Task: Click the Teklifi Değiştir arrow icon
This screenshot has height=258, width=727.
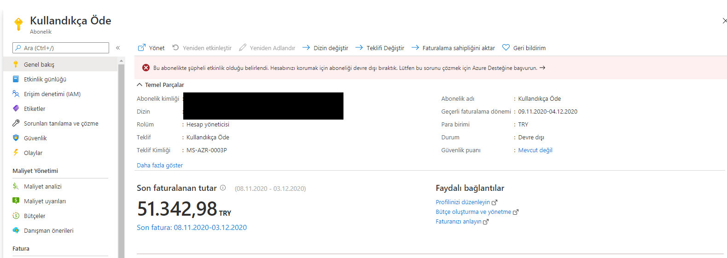Action: coord(359,47)
